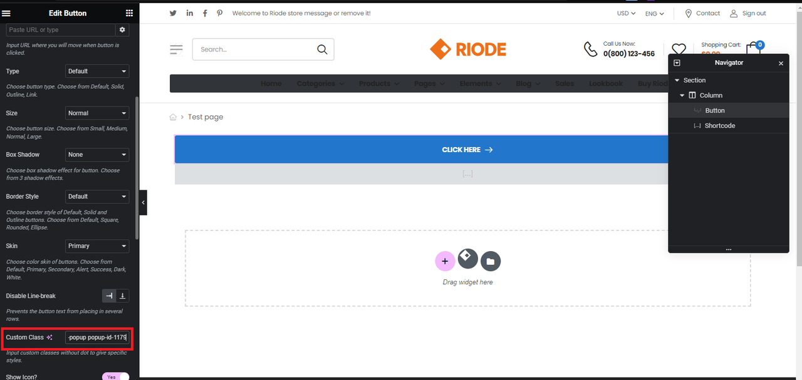Click the Twitter icon in top bar
The width and height of the screenshot is (802, 380).
coord(173,13)
